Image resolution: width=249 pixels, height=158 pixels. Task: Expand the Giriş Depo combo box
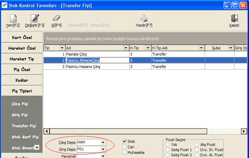[x=103, y=149]
